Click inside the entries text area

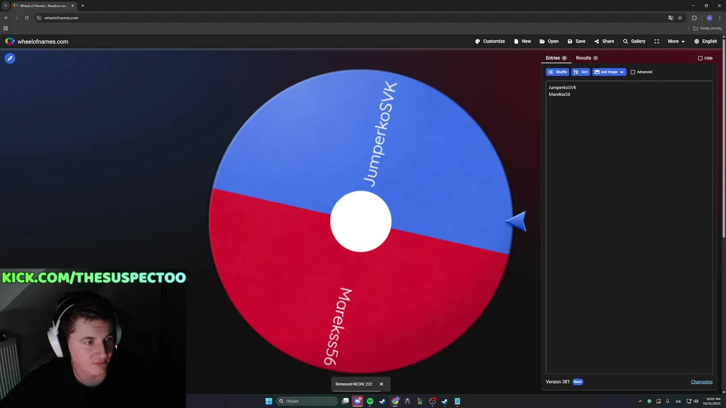[x=629, y=227]
